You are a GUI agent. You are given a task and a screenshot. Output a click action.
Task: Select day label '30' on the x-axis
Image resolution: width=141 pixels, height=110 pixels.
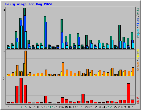(x=128, y=107)
